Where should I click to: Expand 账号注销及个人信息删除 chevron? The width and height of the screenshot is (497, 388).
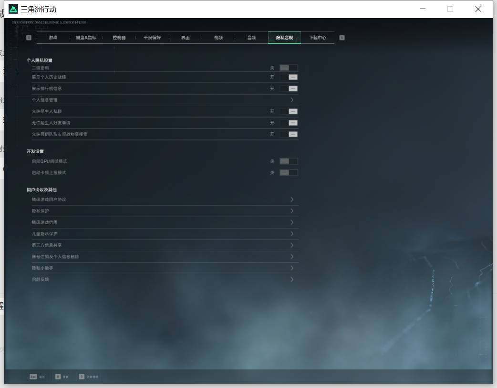(292, 256)
